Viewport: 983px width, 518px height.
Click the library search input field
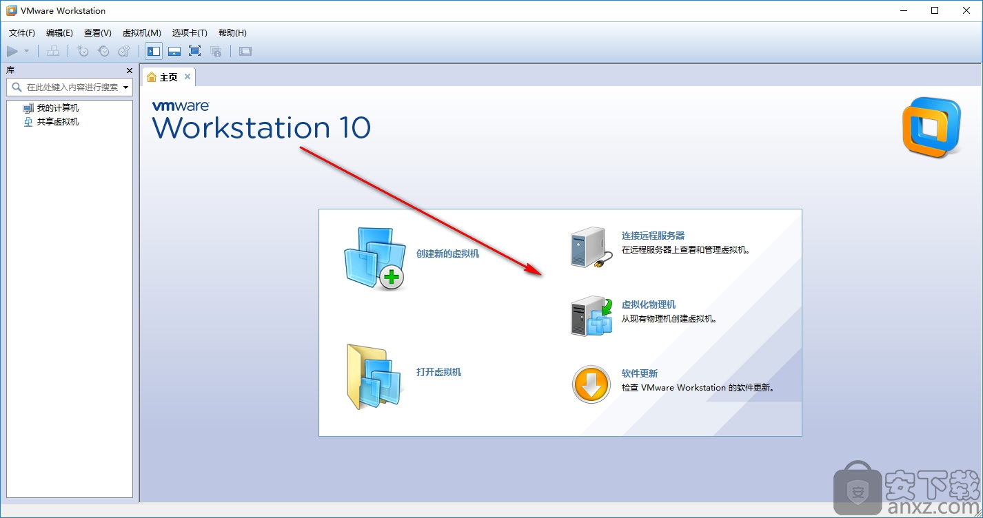70,87
